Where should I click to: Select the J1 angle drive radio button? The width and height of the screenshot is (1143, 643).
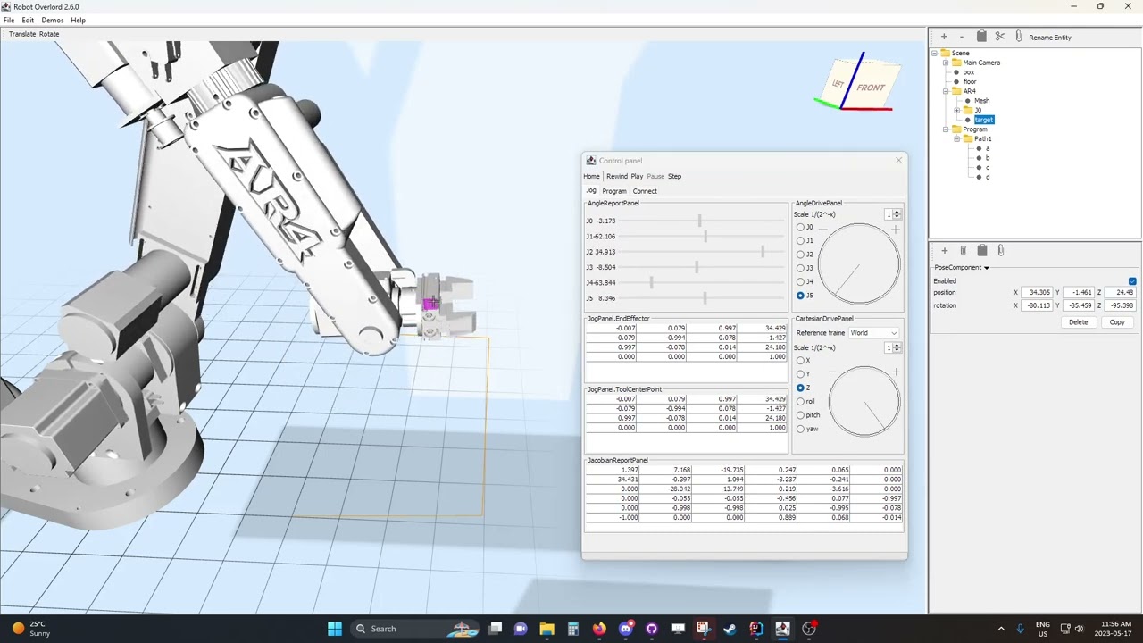coord(800,240)
